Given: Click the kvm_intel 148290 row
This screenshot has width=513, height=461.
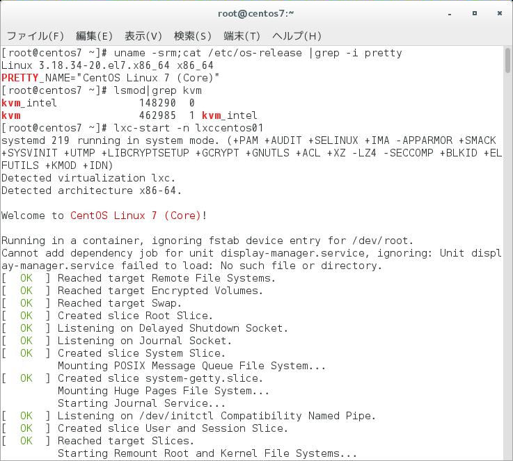Looking at the screenshot, I should 98,103.
